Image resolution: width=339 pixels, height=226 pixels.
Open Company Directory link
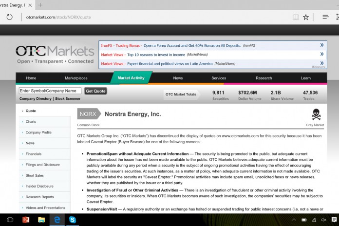(x=36, y=98)
